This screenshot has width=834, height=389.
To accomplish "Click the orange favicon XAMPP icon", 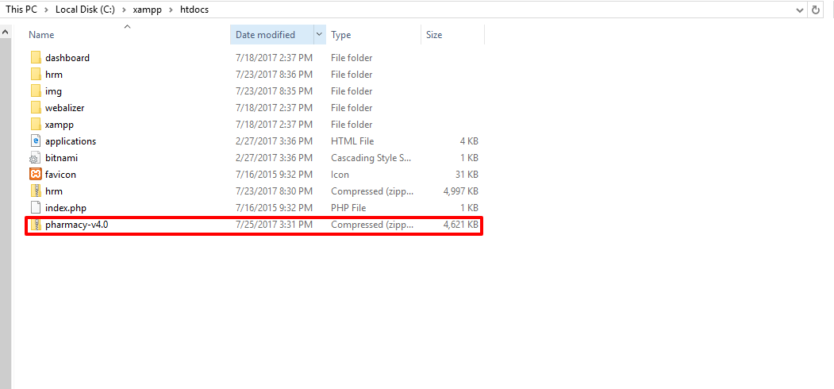I will [36, 175].
